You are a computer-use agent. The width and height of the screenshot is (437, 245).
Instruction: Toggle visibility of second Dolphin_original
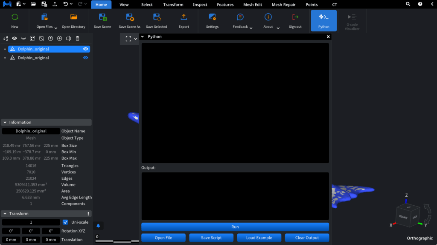tap(85, 58)
